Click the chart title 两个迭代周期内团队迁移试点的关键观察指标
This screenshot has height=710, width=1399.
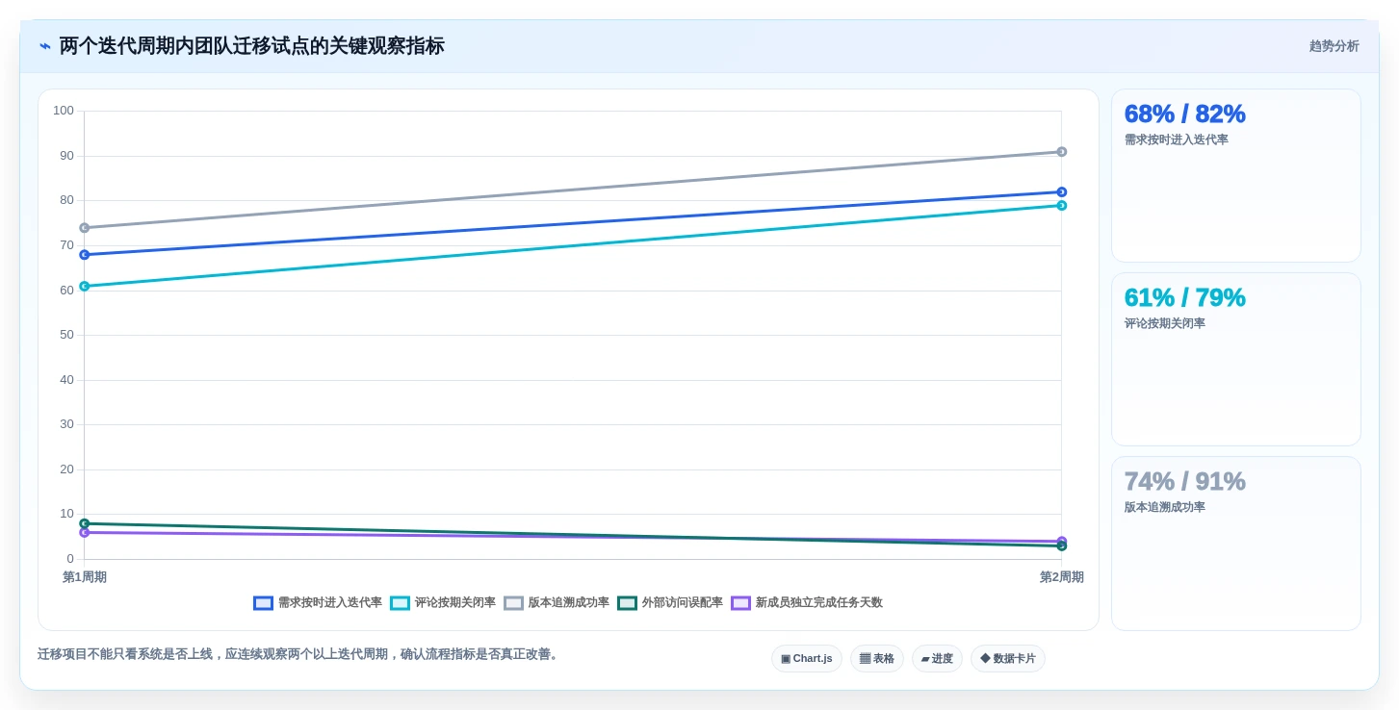(252, 46)
